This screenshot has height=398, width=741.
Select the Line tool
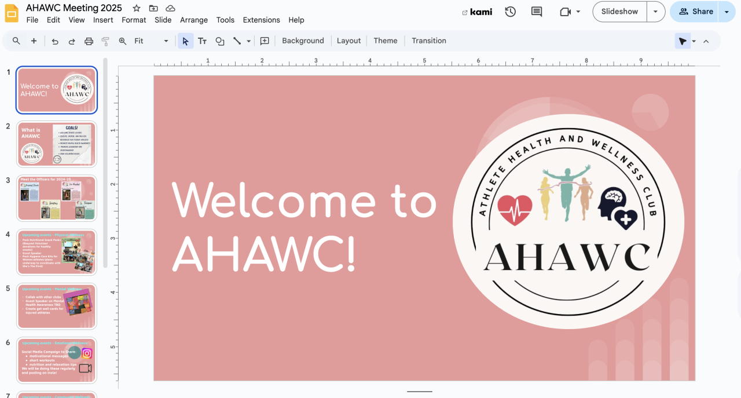(237, 41)
